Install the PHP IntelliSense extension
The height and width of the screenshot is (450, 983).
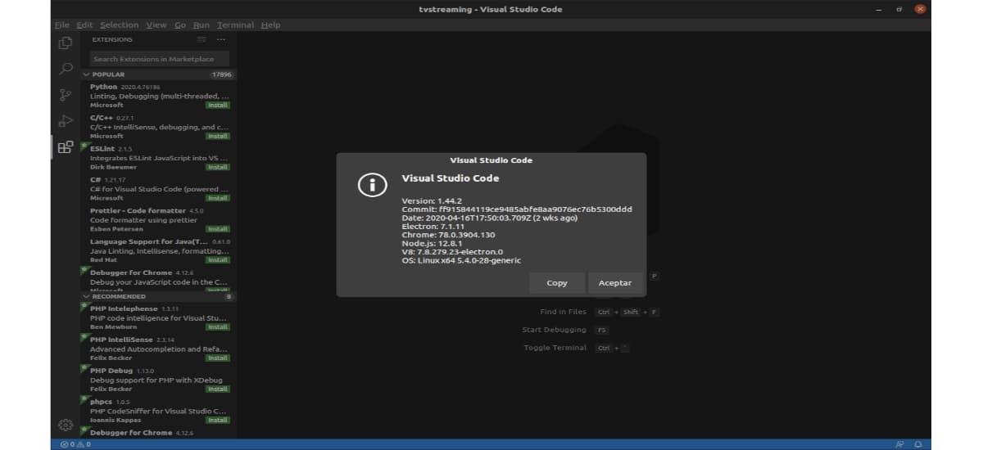point(218,358)
